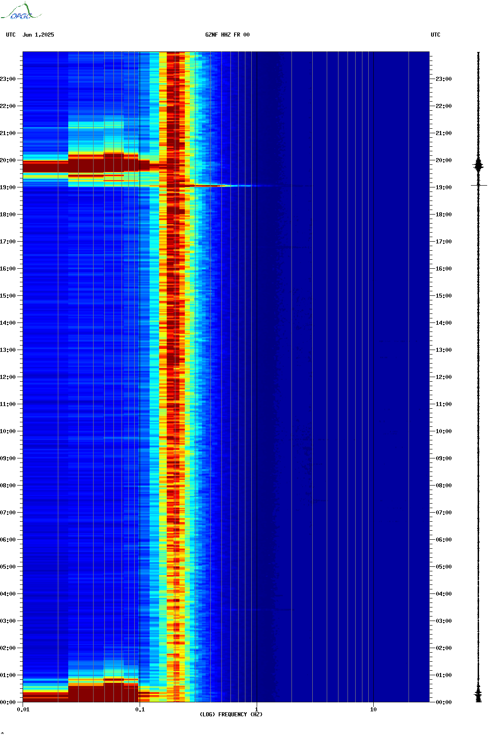Click the 10 frequency axis label
This screenshot has width=498, height=738.
[x=373, y=710]
